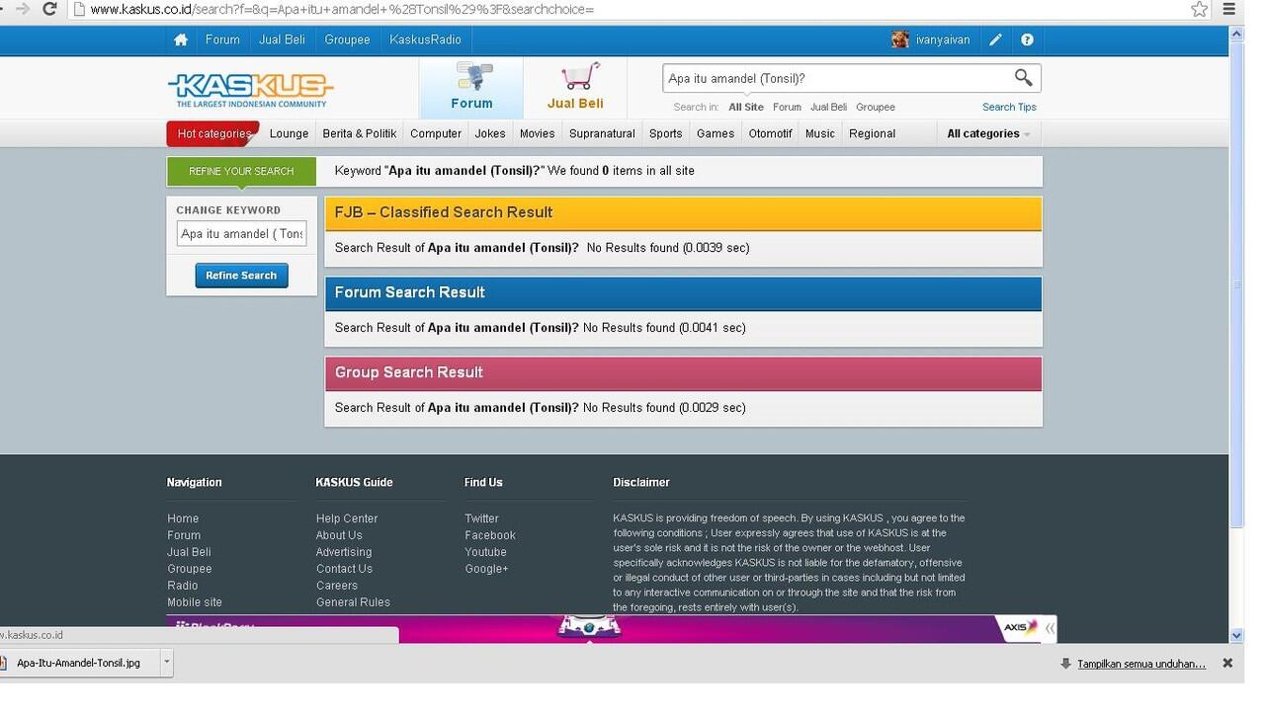Open the Otomotif category
1265x714 pixels.
point(770,133)
